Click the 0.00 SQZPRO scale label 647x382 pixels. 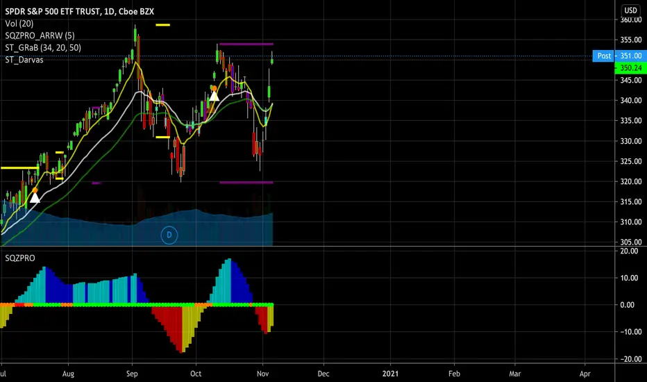tap(628, 305)
